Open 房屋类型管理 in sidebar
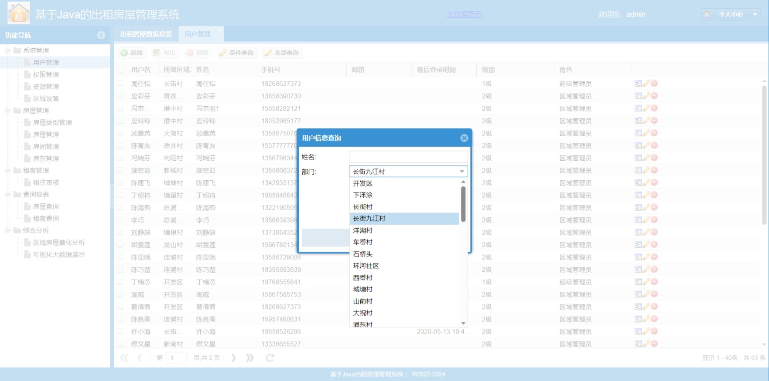 coord(52,123)
